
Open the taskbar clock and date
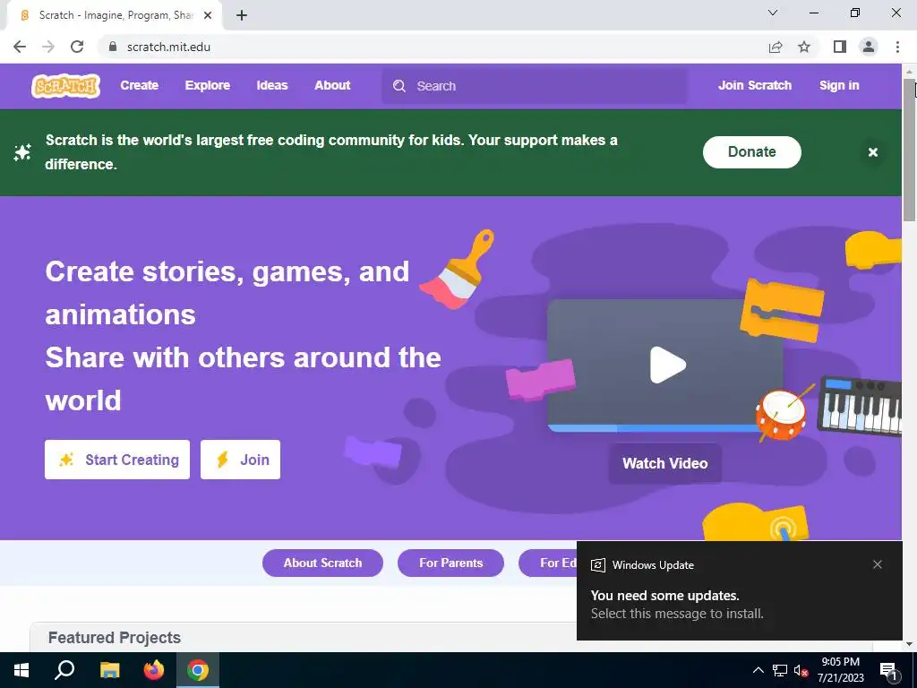coord(840,670)
